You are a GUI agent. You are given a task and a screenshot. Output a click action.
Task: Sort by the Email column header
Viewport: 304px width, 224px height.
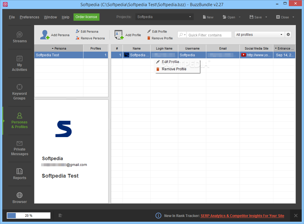[223, 48]
